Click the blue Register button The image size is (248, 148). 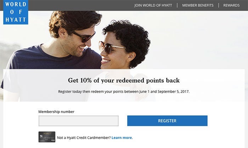167,121
